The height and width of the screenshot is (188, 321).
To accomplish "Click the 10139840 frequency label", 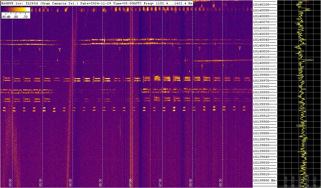I will click(261, 157).
